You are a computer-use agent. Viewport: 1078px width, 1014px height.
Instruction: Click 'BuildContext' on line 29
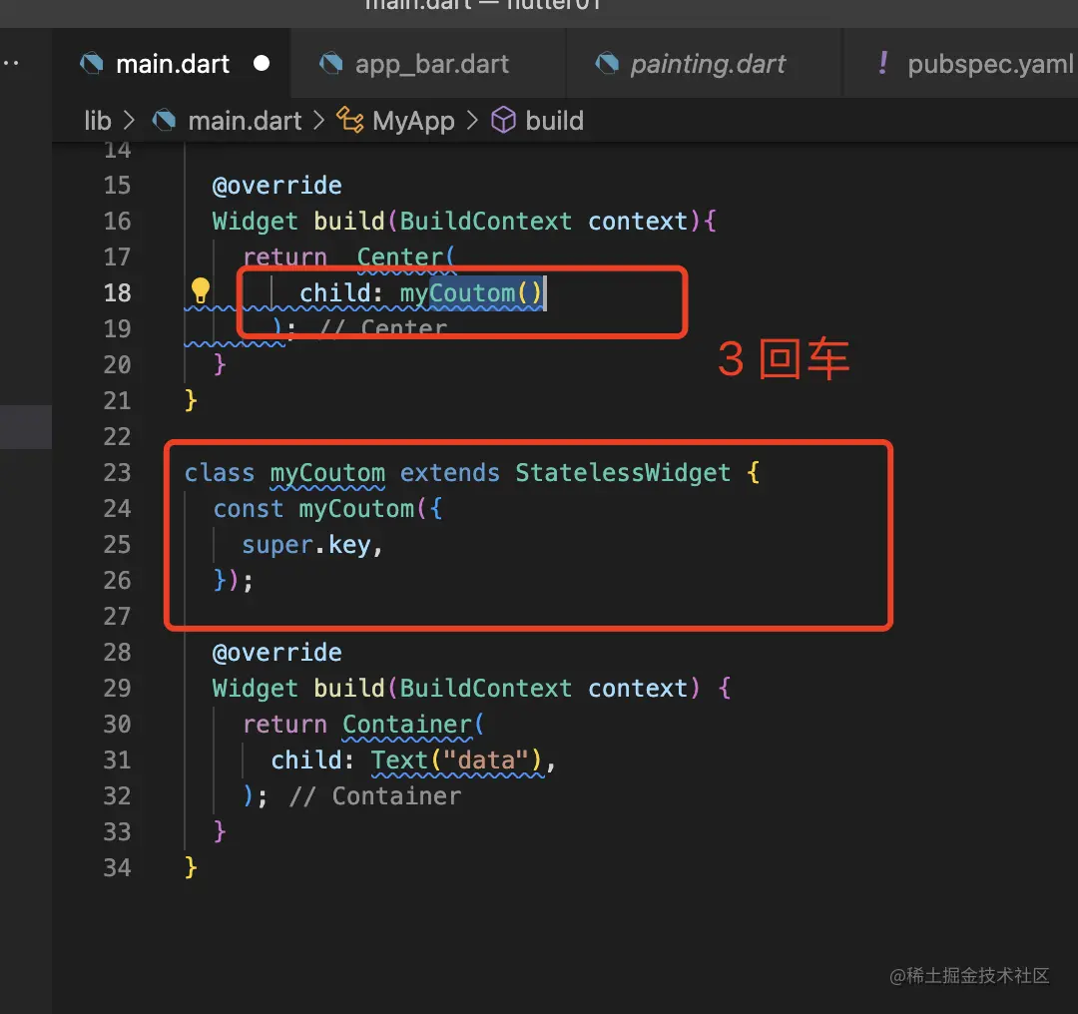point(485,689)
